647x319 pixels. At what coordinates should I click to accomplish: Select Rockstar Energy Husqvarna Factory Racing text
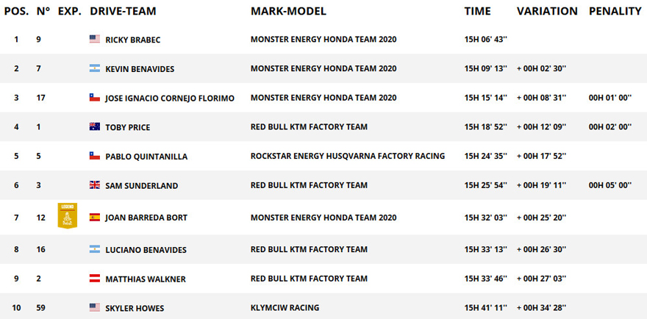pos(348,156)
